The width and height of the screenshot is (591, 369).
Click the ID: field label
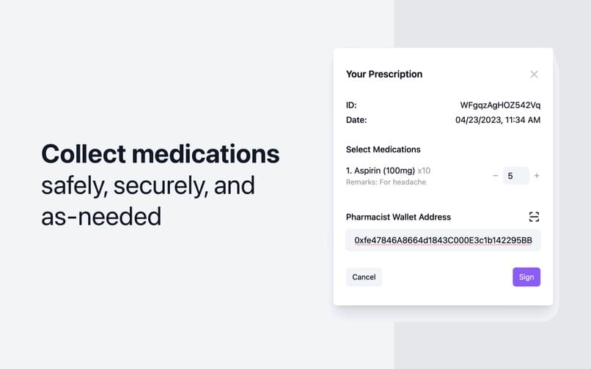pos(351,105)
